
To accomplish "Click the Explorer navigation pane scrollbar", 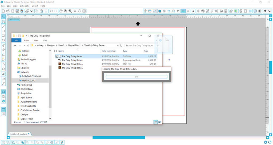I will pos(50,87).
